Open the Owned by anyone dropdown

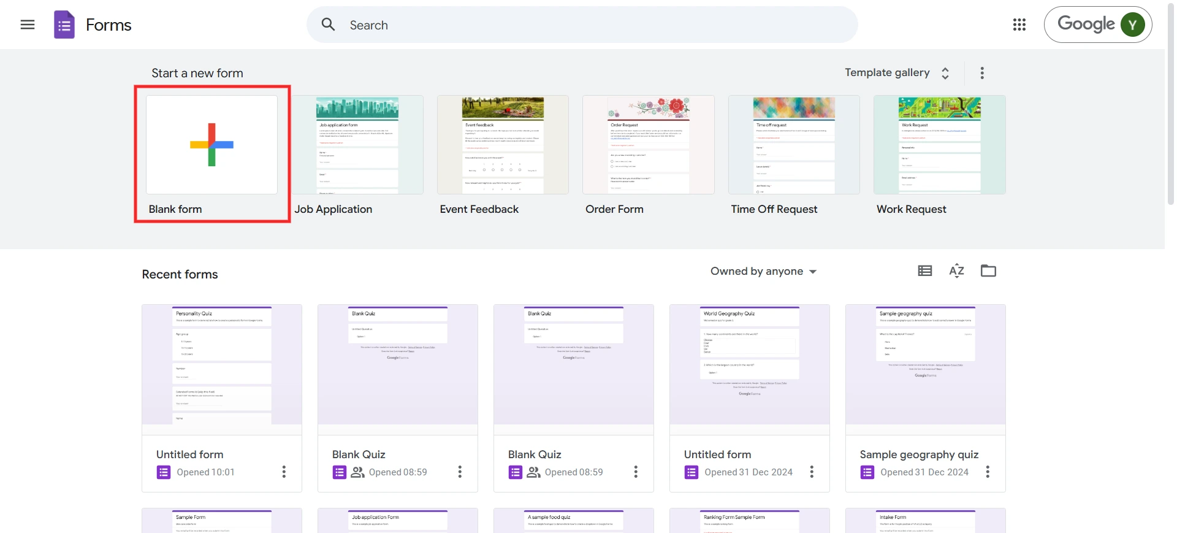[763, 271]
